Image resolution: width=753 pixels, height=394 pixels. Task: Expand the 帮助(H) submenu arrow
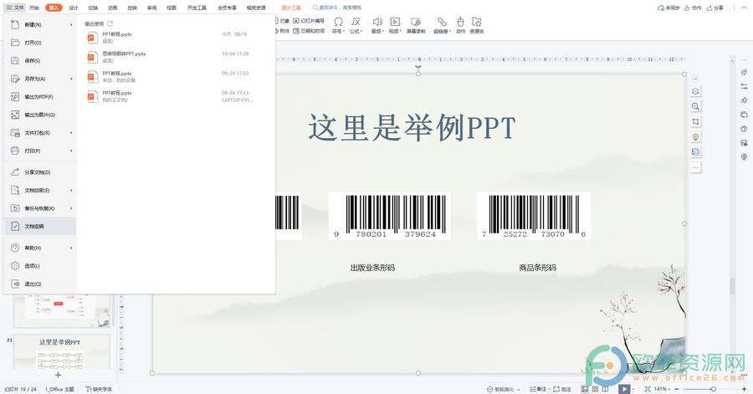click(71, 248)
